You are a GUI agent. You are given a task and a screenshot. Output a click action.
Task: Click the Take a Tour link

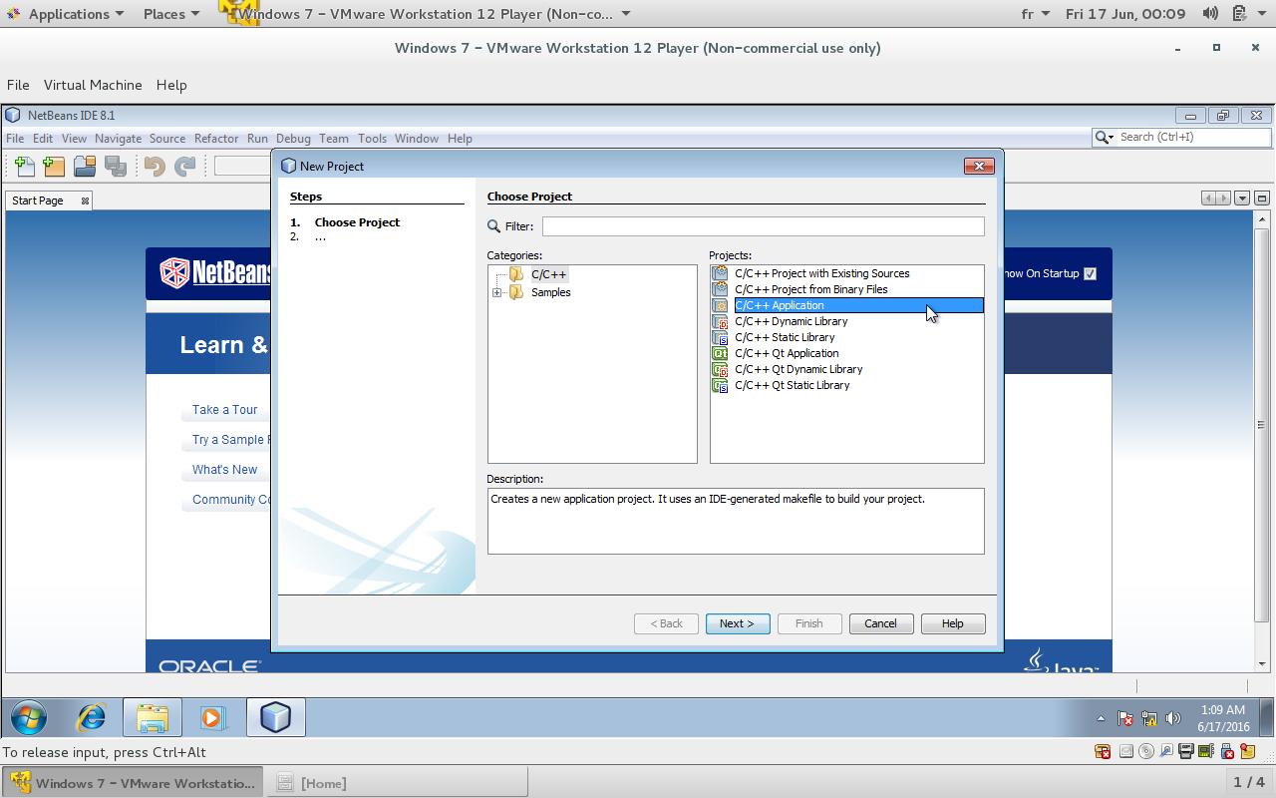[224, 410]
